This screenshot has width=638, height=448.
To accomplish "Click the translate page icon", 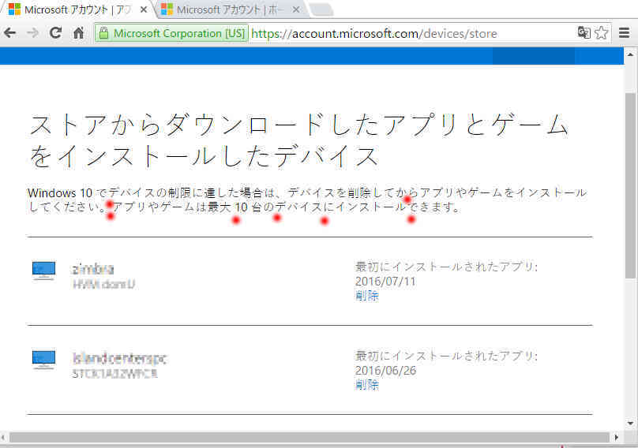I will point(584,32).
